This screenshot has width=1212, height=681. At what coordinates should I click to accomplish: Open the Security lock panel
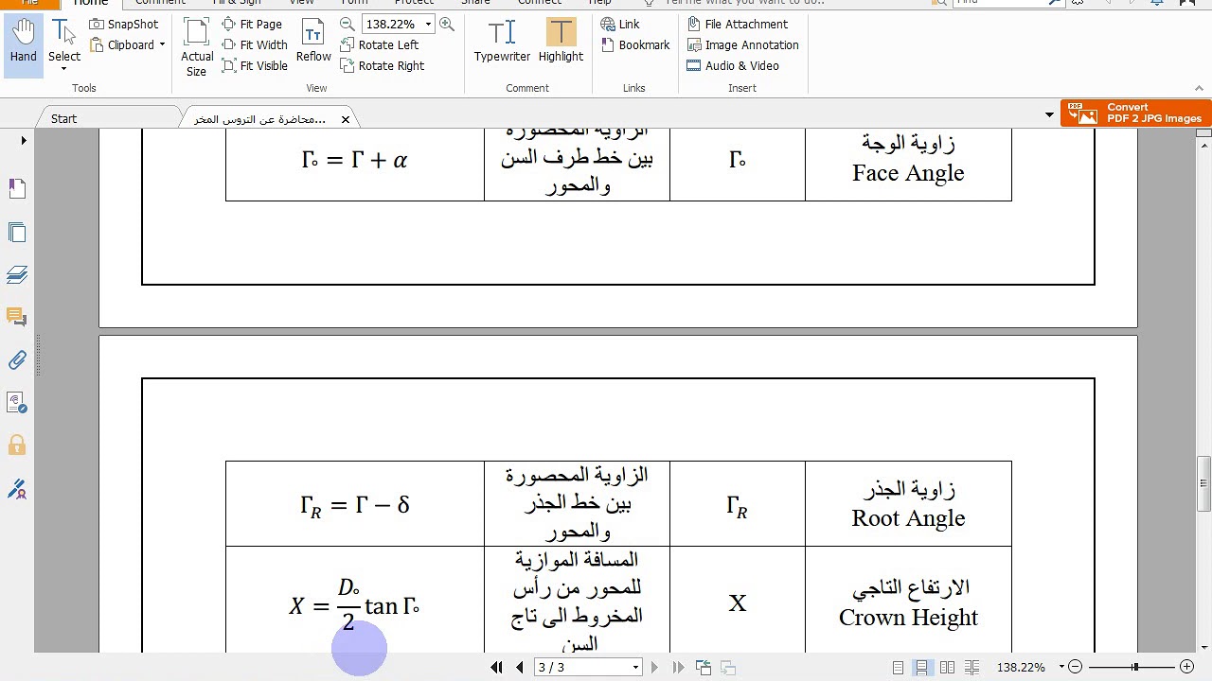(x=17, y=445)
